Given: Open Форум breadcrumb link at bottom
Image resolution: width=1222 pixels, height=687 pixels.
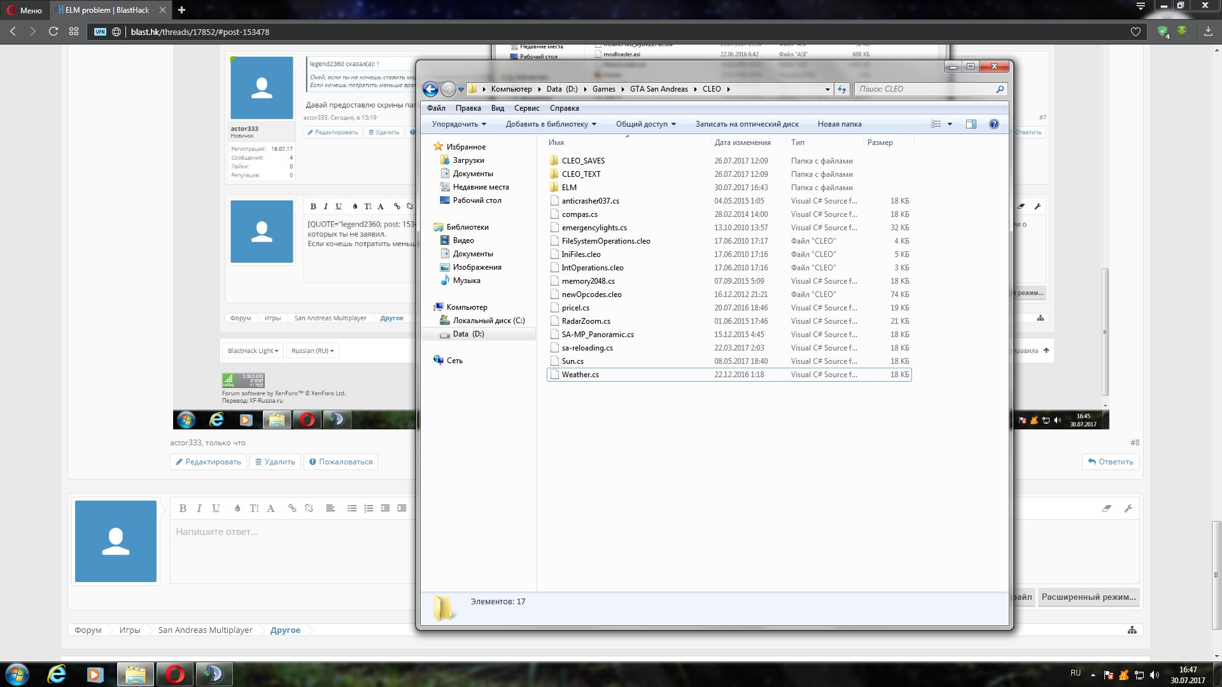Looking at the screenshot, I should tap(88, 630).
